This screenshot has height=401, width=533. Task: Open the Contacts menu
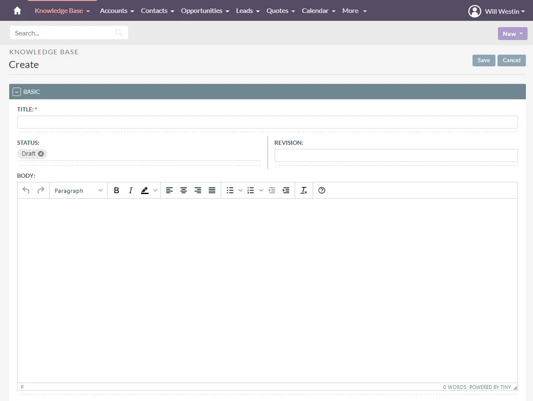pos(157,11)
